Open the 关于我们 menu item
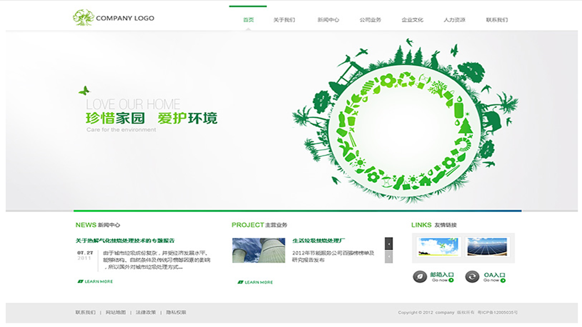 tap(284, 20)
